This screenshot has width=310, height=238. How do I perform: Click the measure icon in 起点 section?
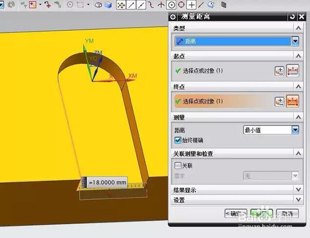292,71
